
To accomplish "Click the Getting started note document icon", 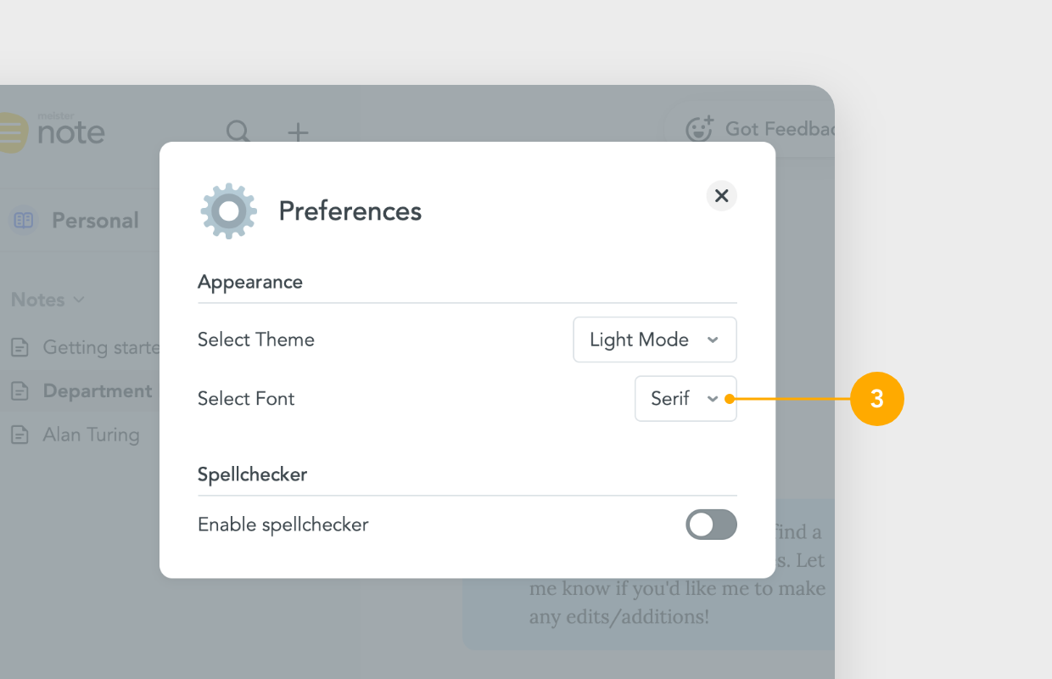I will click(x=20, y=347).
